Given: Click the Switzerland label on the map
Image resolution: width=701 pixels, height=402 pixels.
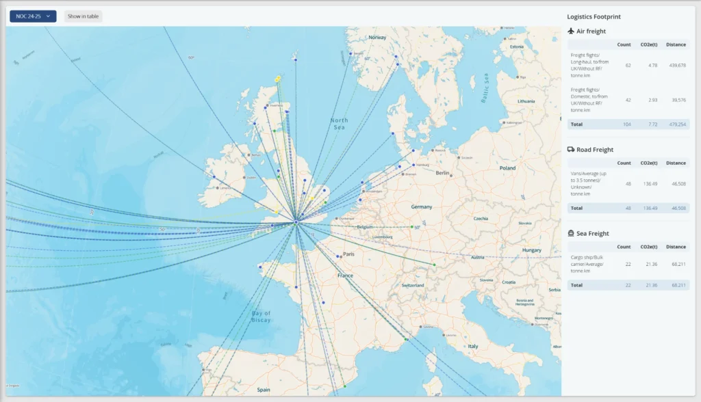Looking at the screenshot, I should click(x=413, y=285).
